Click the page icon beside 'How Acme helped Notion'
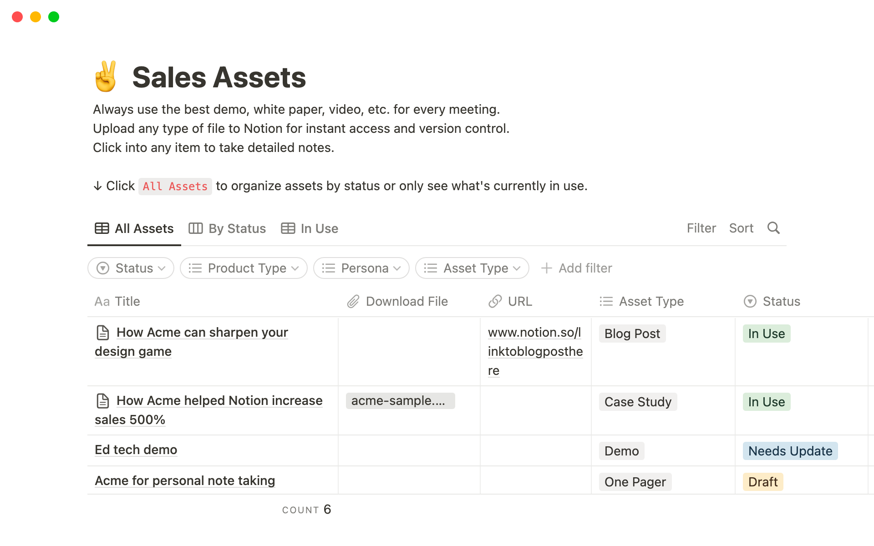The image size is (874, 546). click(103, 401)
